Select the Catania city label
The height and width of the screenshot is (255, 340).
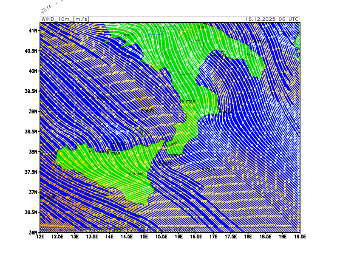click(x=137, y=174)
